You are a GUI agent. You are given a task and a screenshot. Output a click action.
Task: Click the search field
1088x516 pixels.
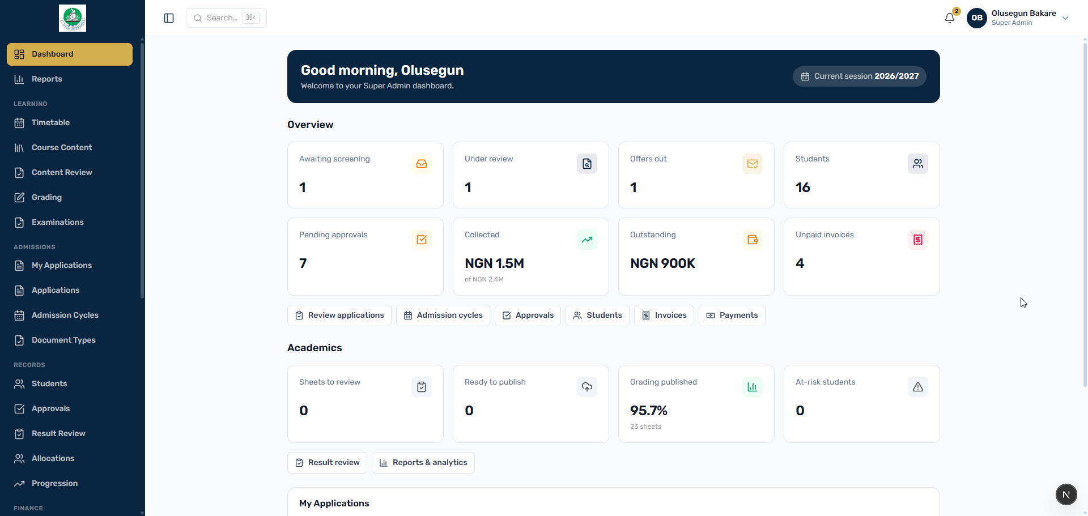(226, 18)
